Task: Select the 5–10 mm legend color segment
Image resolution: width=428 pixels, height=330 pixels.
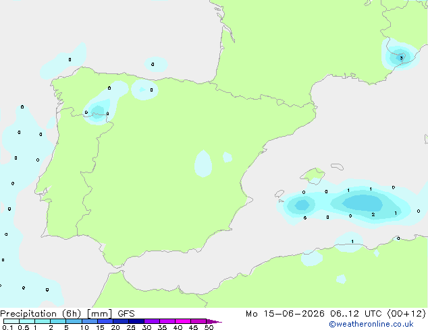Action: tap(74, 321)
